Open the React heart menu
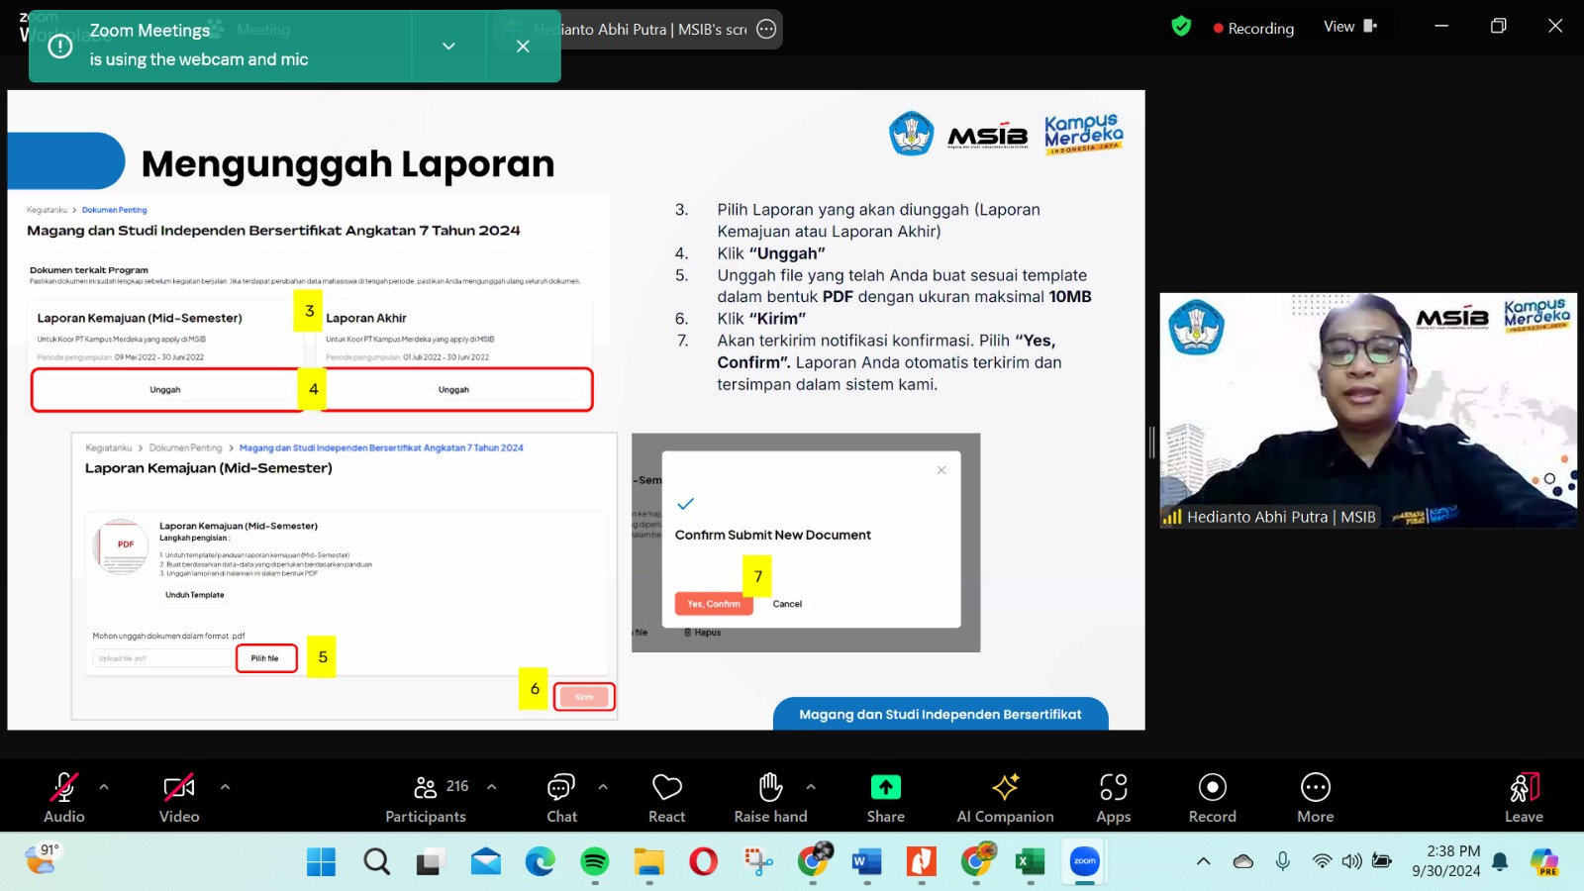 pos(667,798)
